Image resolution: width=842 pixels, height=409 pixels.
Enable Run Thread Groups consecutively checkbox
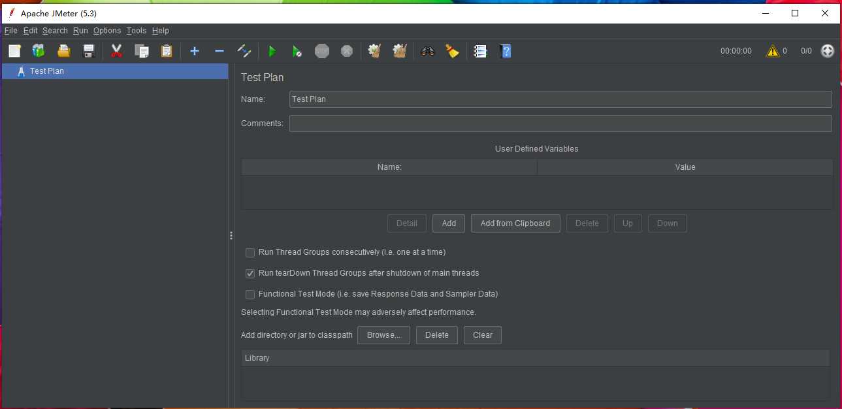point(250,253)
